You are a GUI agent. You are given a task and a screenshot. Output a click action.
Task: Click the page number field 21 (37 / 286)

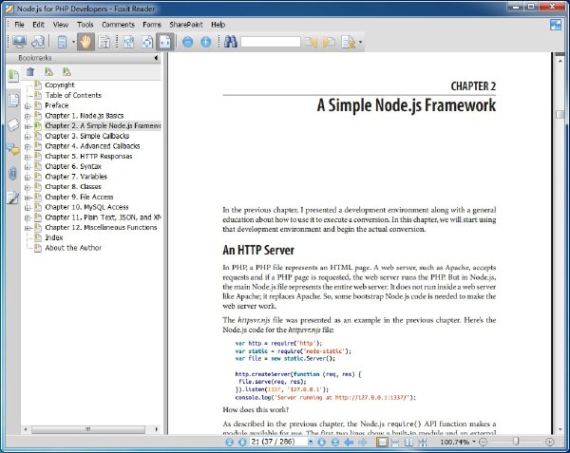278,442
